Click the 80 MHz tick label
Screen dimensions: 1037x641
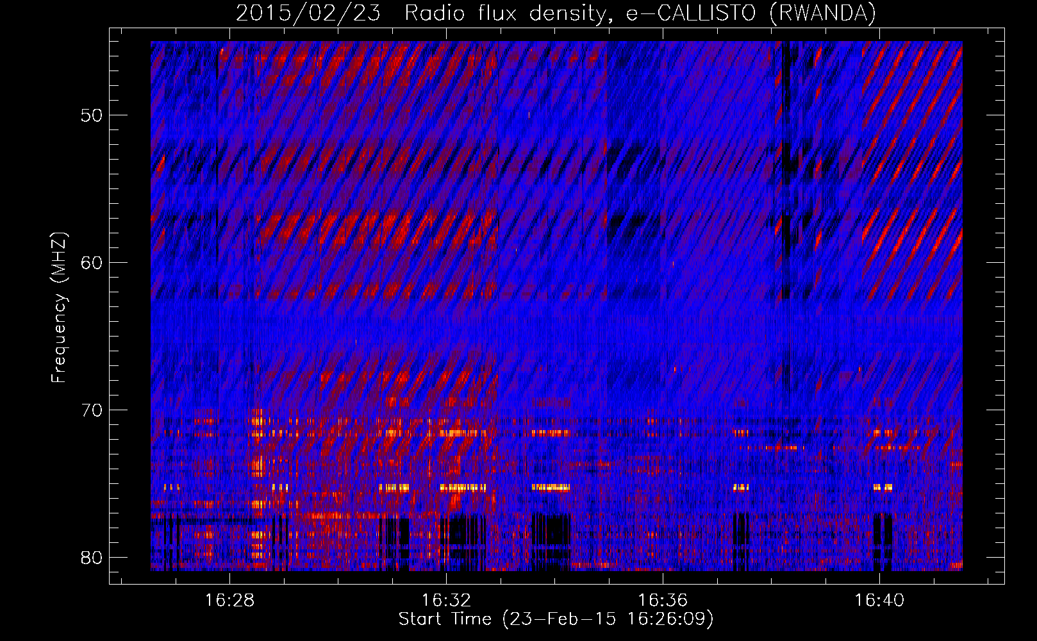[x=92, y=558]
